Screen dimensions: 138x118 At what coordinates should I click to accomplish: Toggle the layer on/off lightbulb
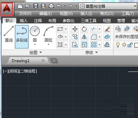pos(118,45)
